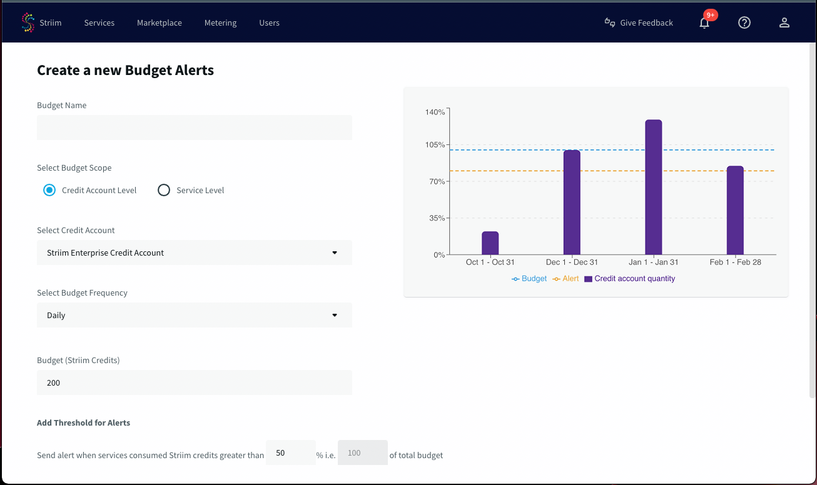Click the alert threshold percentage field
Viewport: 817px width, 485px height.
(x=291, y=452)
